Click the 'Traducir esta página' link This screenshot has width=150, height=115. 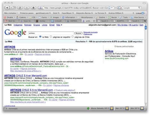[x=65, y=90]
